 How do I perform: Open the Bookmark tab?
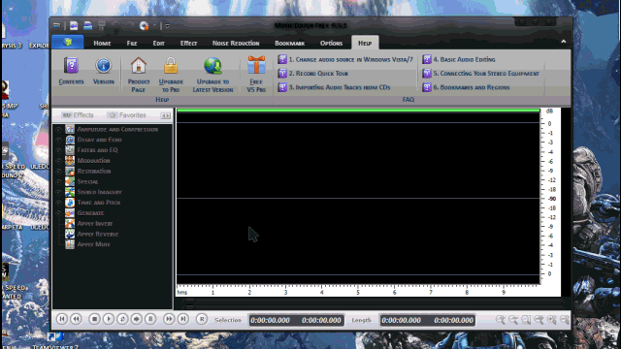point(290,43)
